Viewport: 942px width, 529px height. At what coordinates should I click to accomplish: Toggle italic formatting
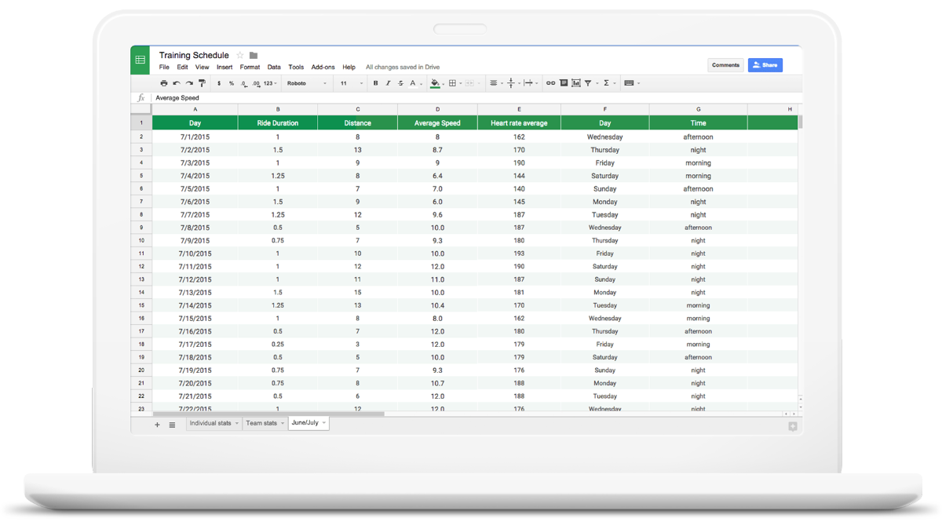[388, 83]
